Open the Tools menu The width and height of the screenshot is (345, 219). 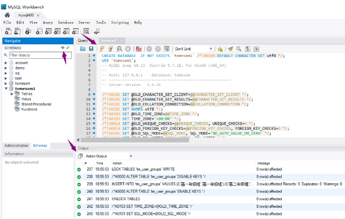coord(101,23)
